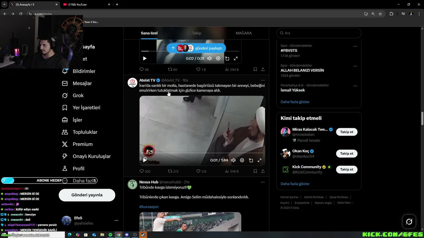This screenshot has height=238, width=424.
Task: Reply to the top post with 98 replies
Action: click(144, 69)
